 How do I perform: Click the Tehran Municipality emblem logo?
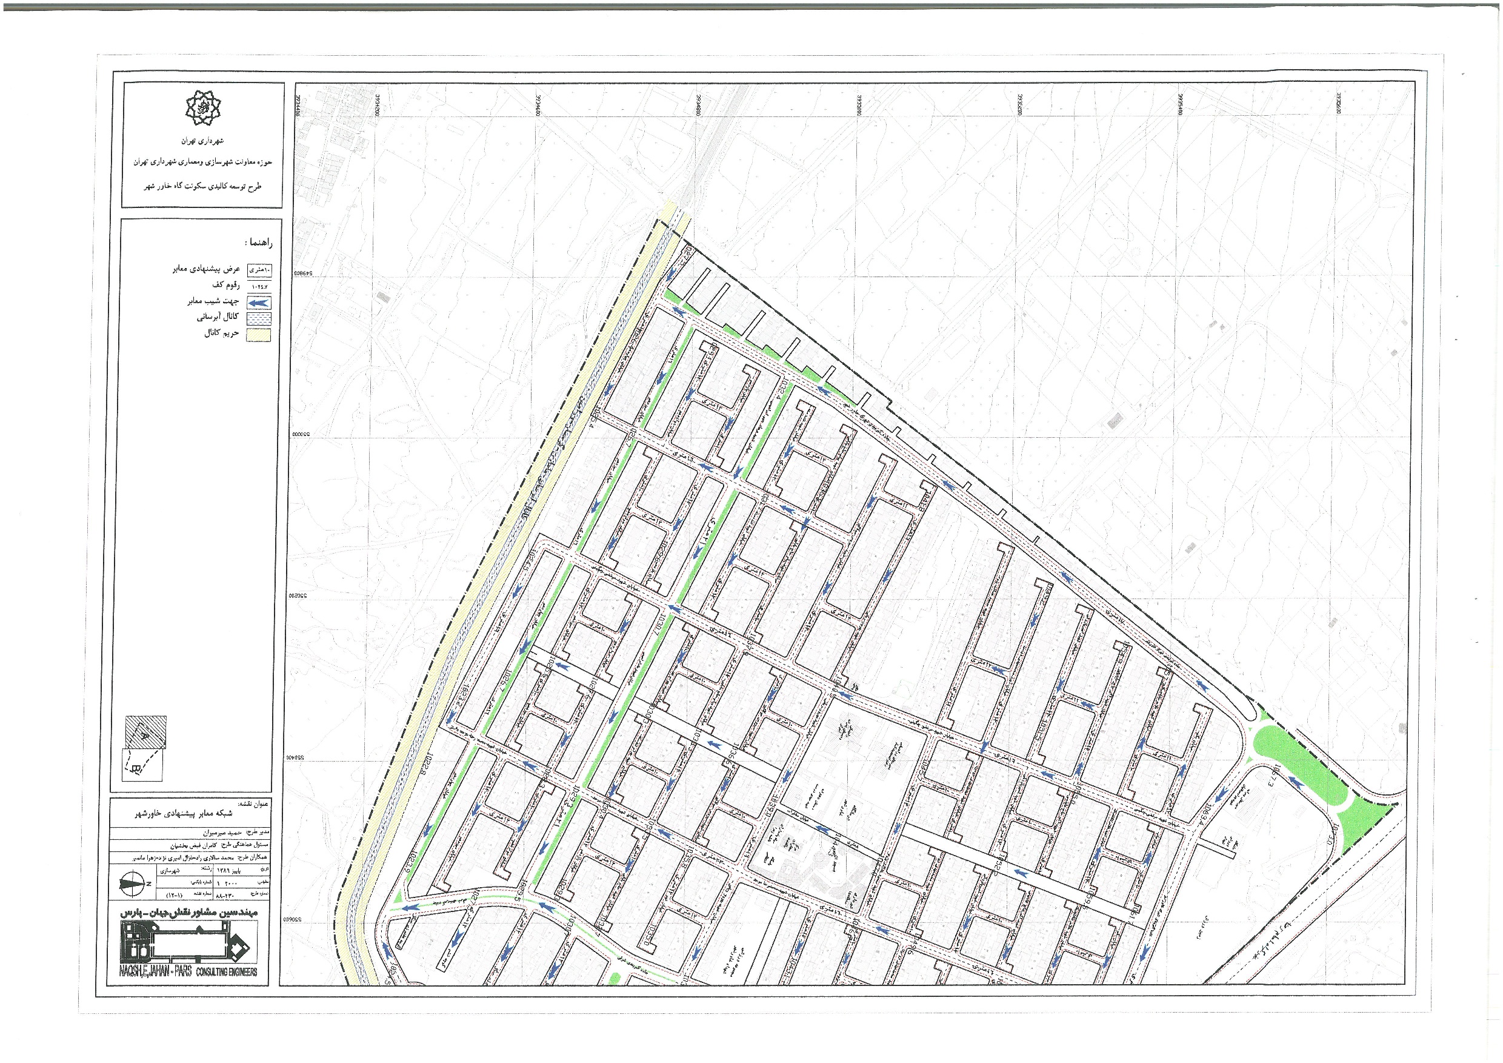click(202, 109)
